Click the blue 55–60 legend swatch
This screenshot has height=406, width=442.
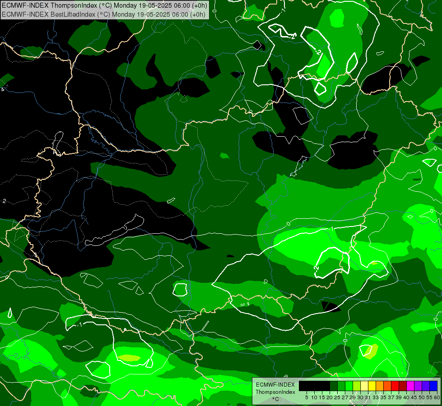pyautogui.click(x=433, y=386)
